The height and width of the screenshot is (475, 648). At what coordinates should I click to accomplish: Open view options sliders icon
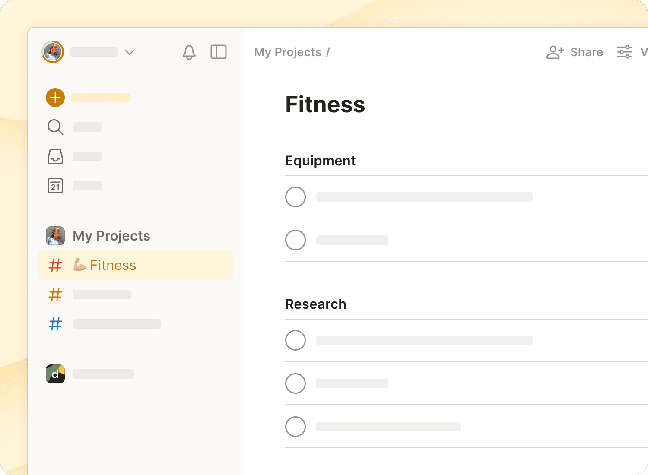[625, 52]
